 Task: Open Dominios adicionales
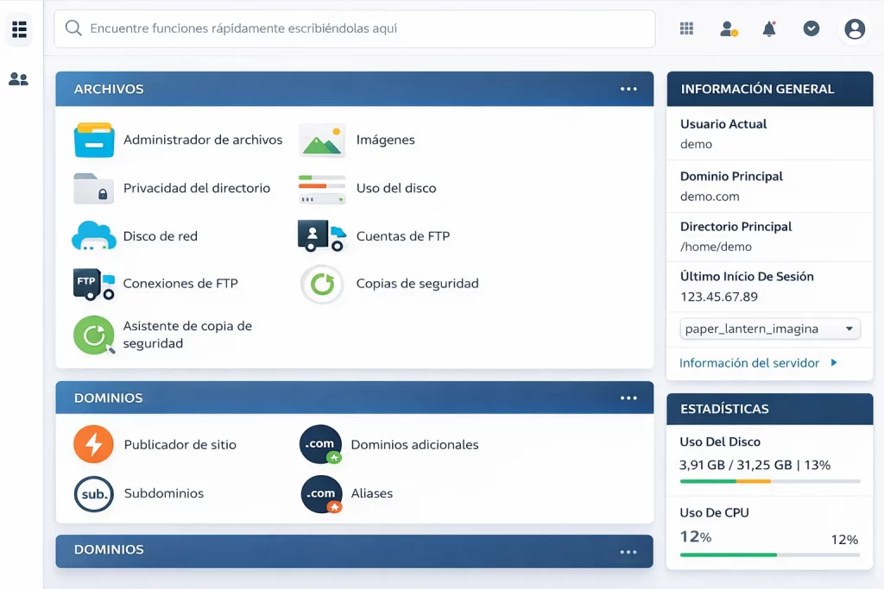pos(320,444)
